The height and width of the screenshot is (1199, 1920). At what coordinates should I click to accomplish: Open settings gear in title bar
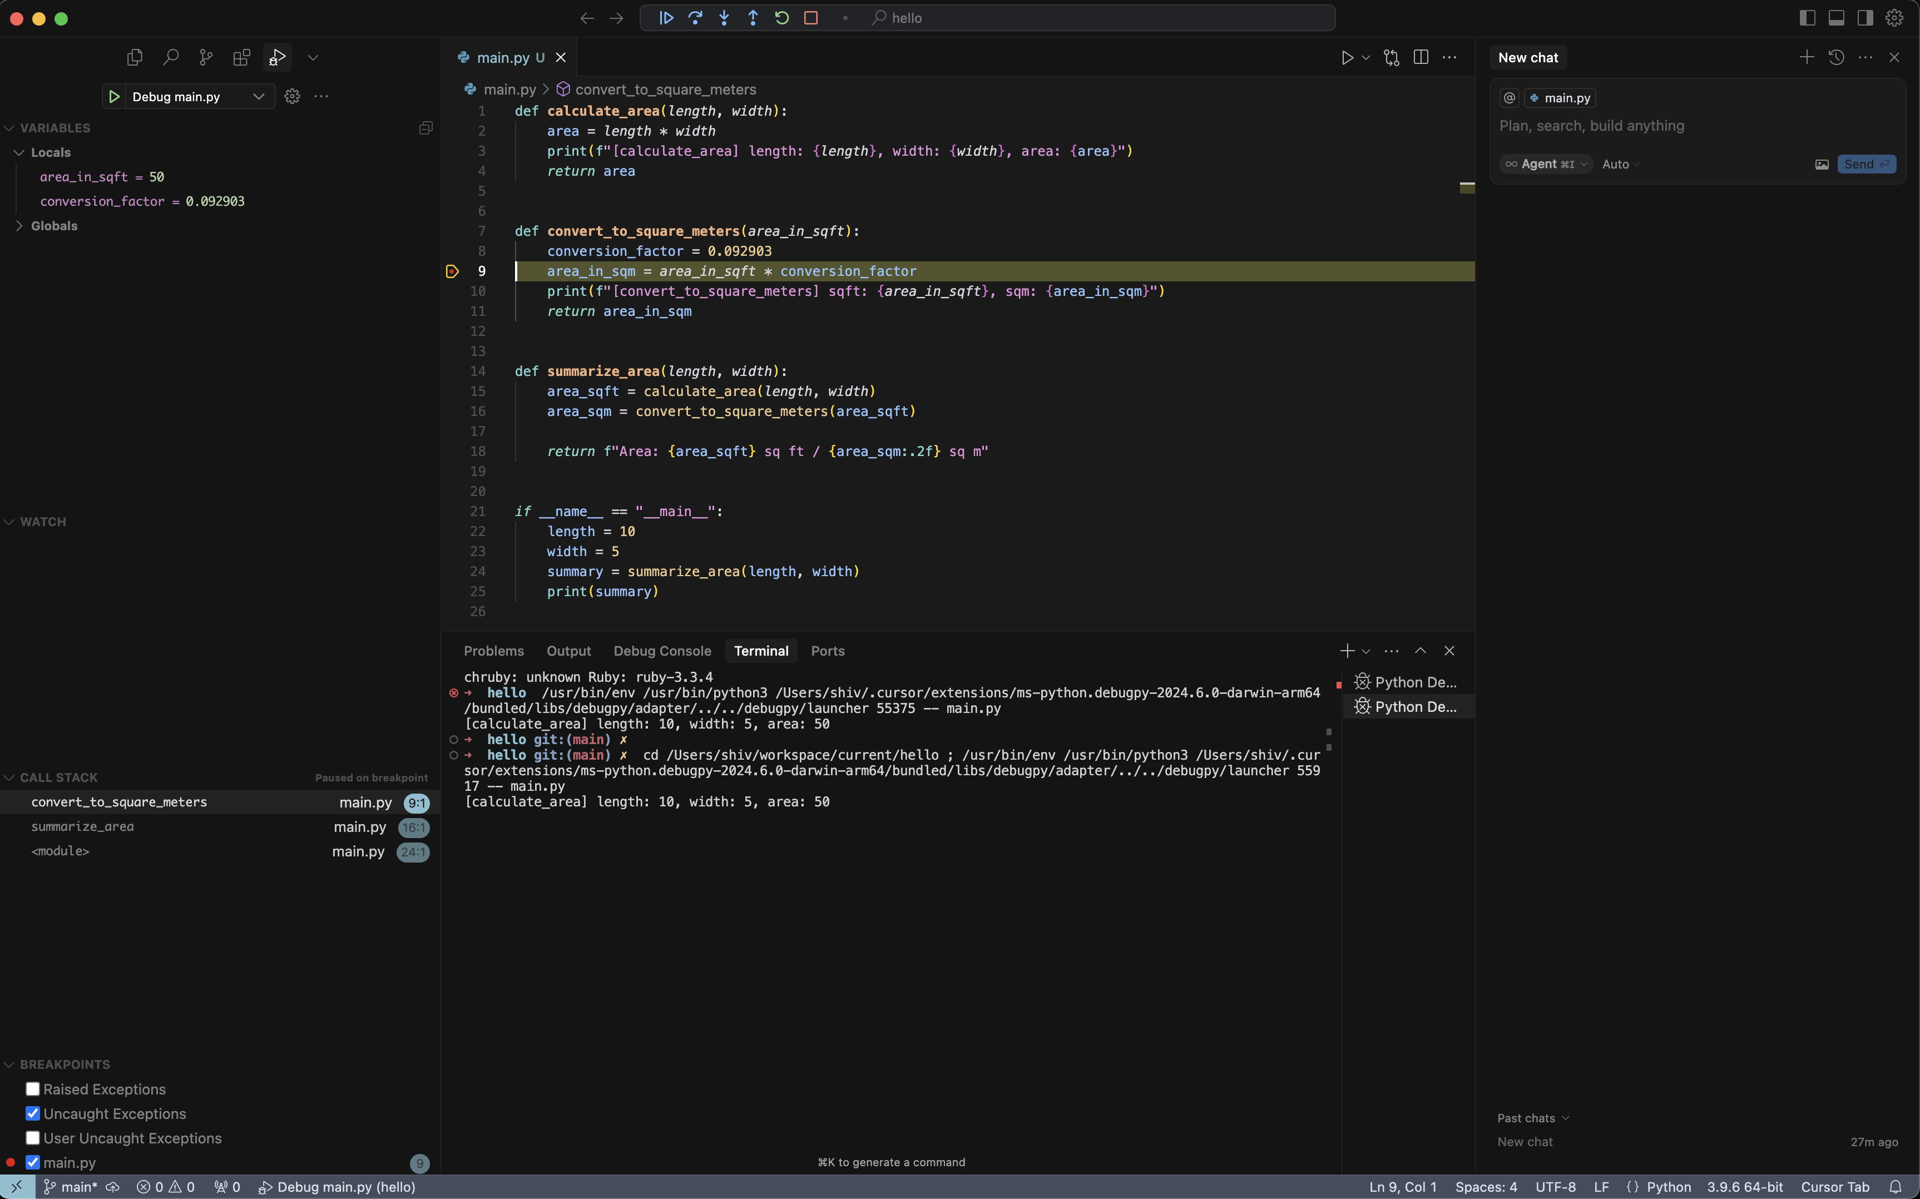click(x=1894, y=17)
